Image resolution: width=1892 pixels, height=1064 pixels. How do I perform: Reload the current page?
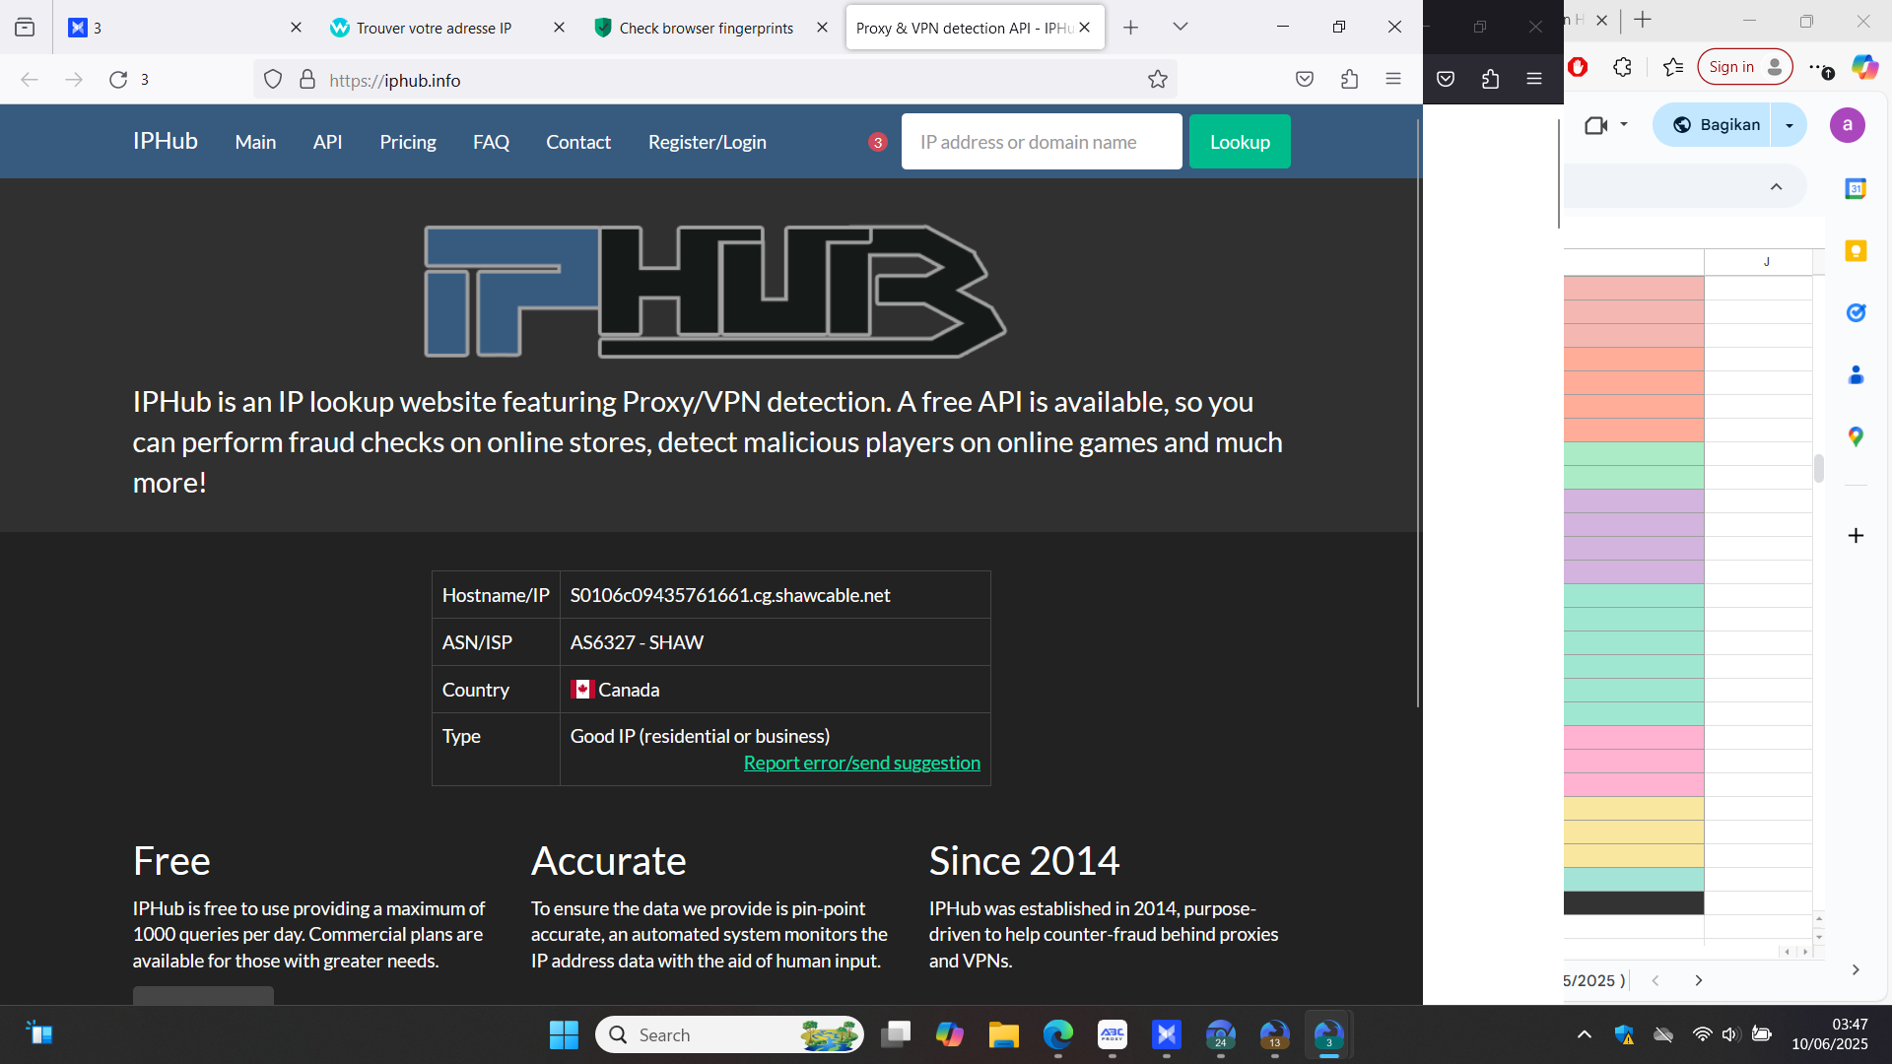click(118, 80)
